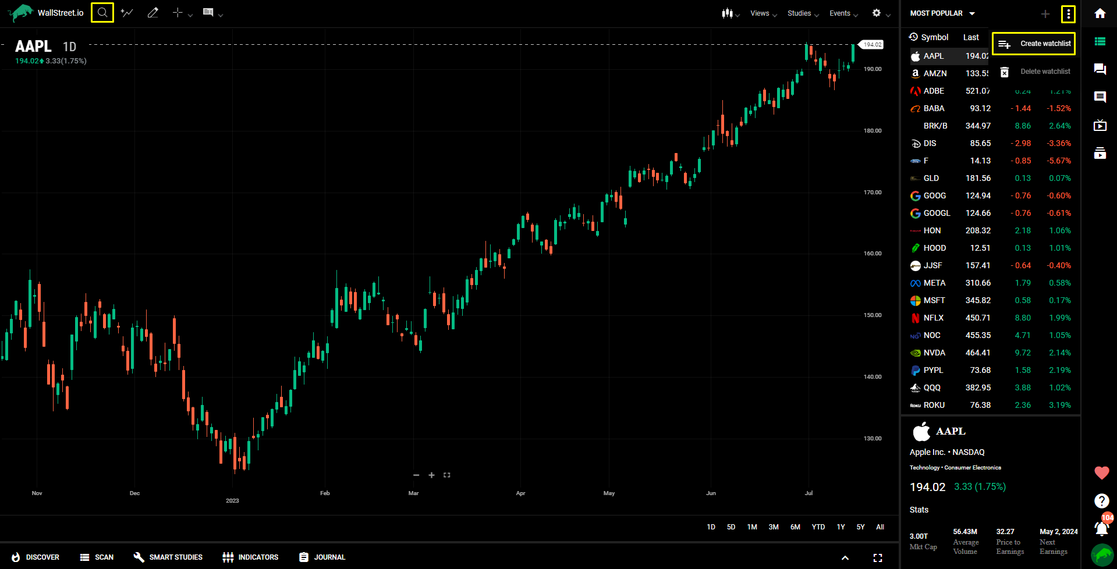Open the annotation tool dropdown arrow
Screen dimensions: 1117x569
click(220, 16)
